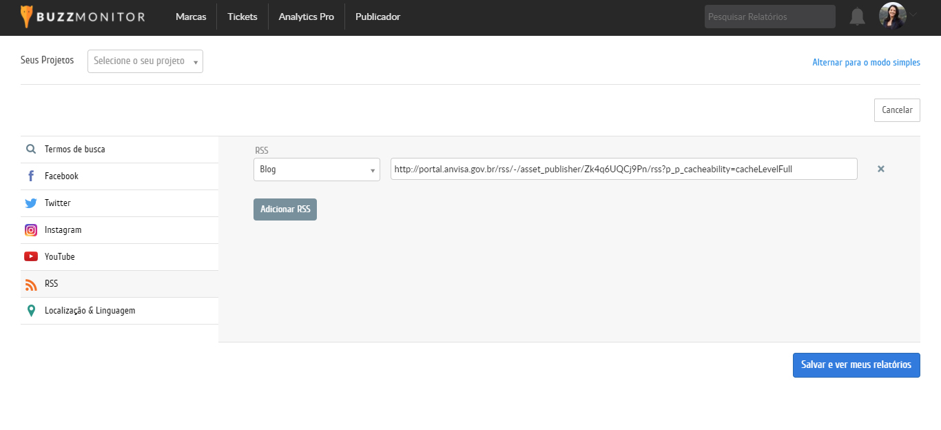Go to Analytics Pro
This screenshot has height=430, width=941.
tap(306, 17)
